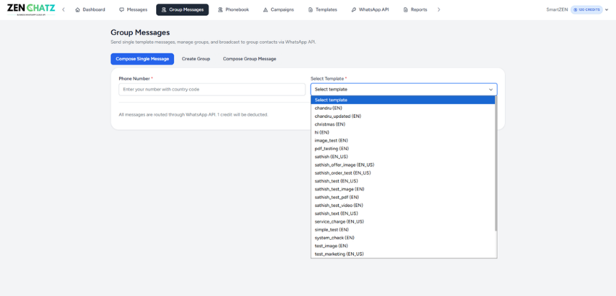Pick chandru (EN) template
616x296 pixels.
click(402, 108)
